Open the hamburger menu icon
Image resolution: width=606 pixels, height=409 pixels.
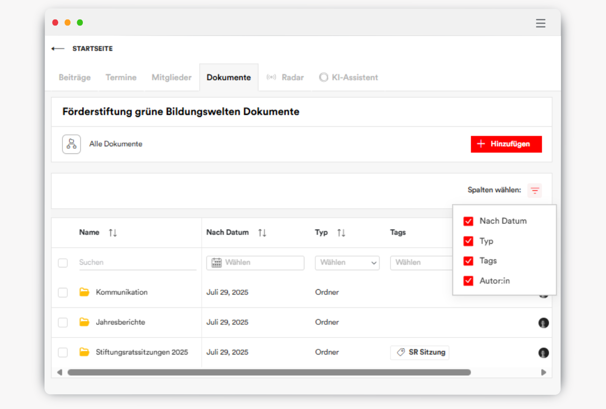coord(540,23)
